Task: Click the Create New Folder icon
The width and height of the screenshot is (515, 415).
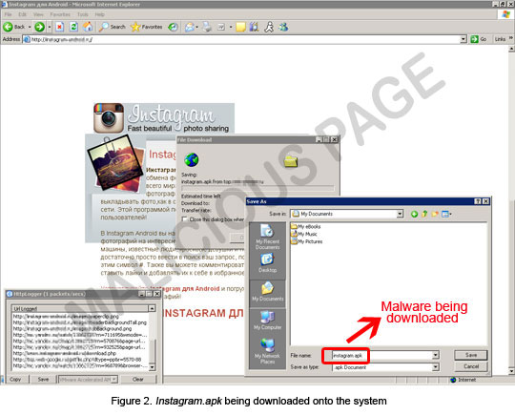Action: [x=435, y=215]
